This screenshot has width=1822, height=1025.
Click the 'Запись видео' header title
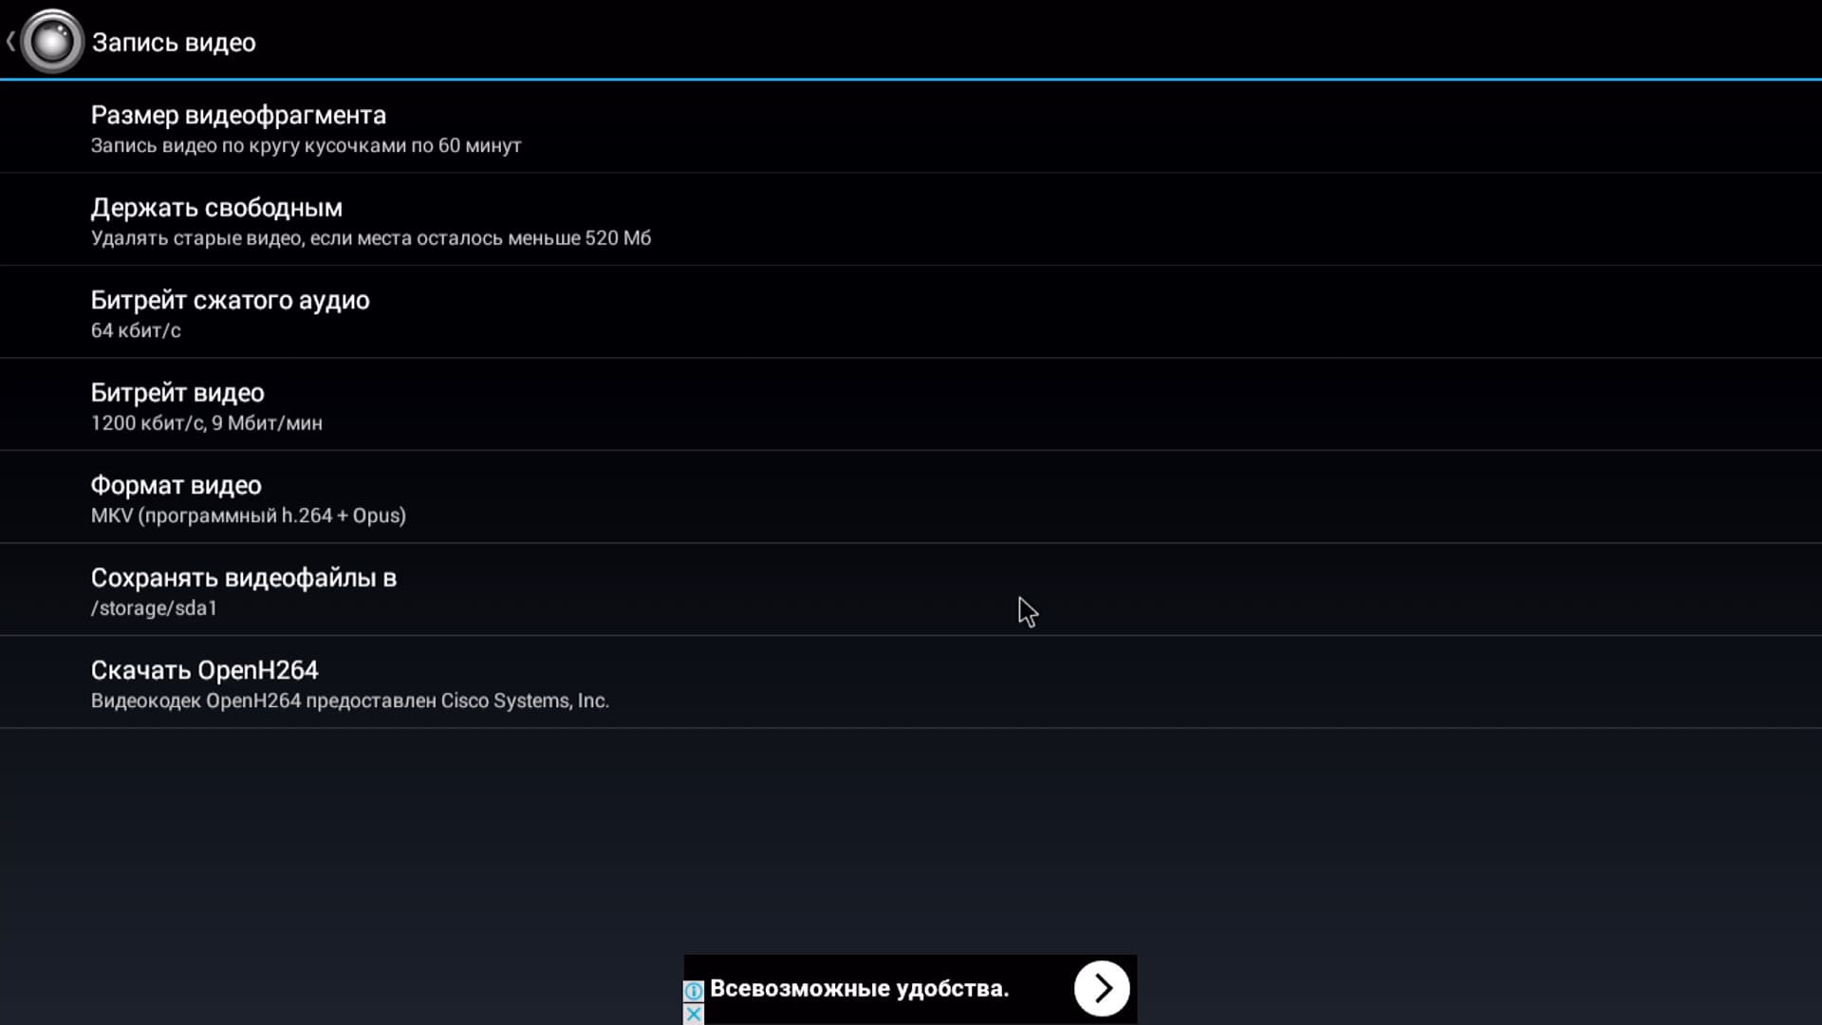[x=174, y=43]
